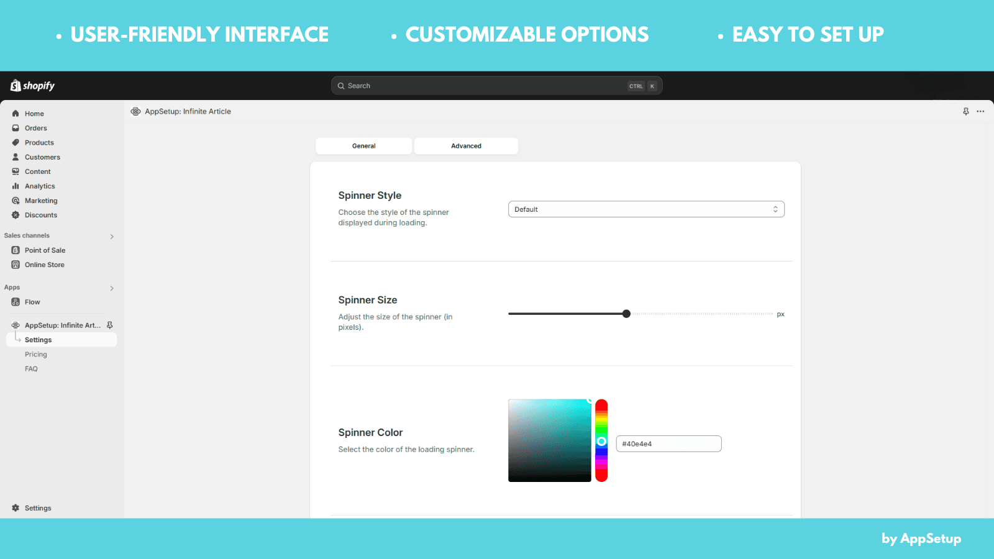This screenshot has width=994, height=559.
Task: Open the FAQ page link
Action: (31, 369)
